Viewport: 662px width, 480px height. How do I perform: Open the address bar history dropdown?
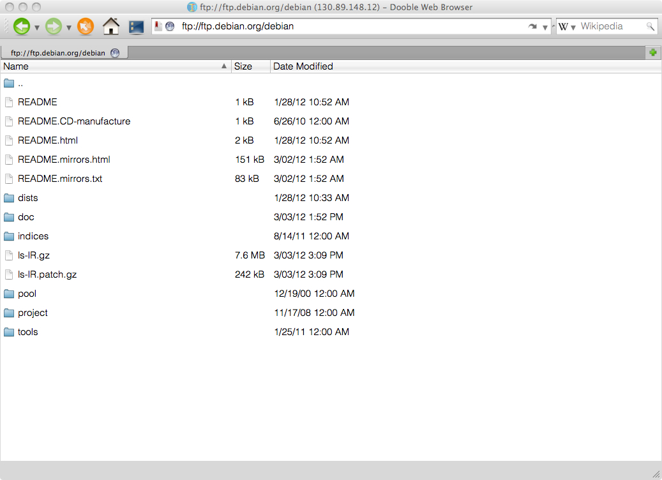coord(545,27)
